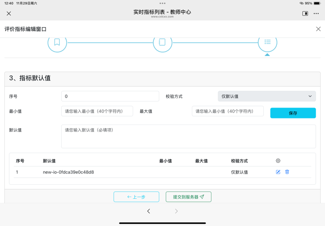Tap the iPad multitasking dots at top
Image resolution: width=325 pixels, height=226 pixels.
162,3
